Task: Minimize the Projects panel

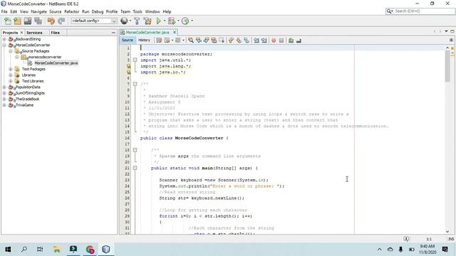Action: click(x=113, y=33)
